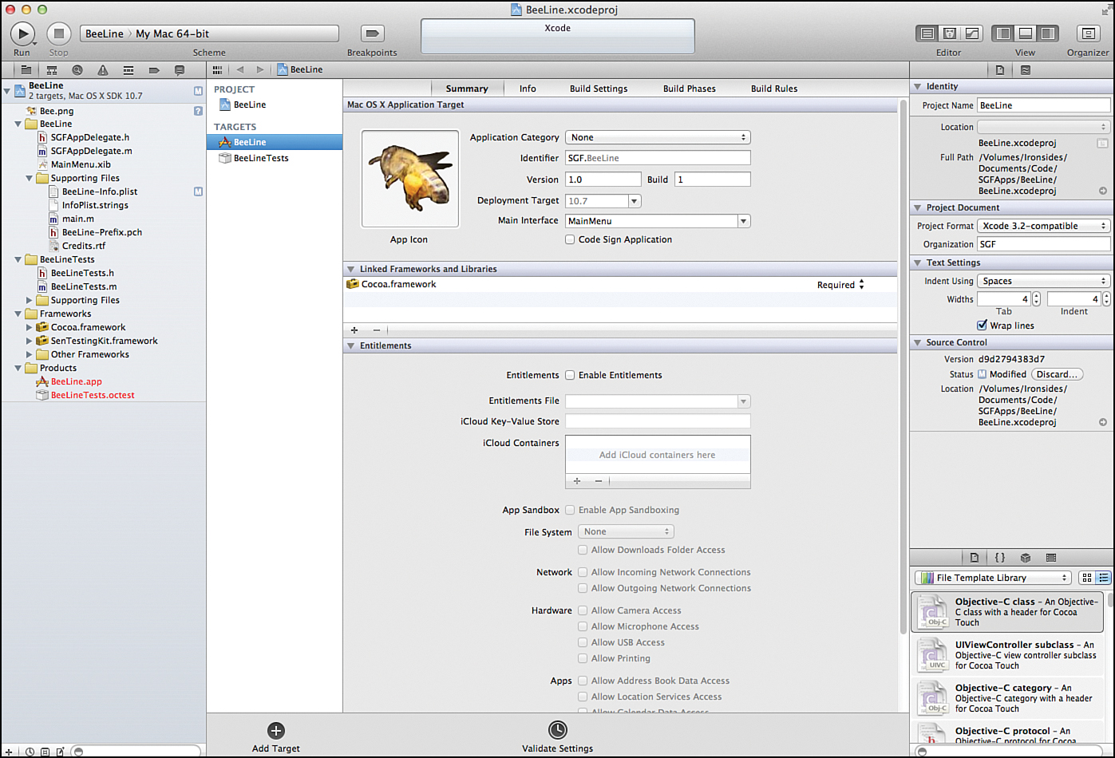Toggle Allow Incoming Network Connections
Image resolution: width=1115 pixels, height=758 pixels.
tap(583, 572)
